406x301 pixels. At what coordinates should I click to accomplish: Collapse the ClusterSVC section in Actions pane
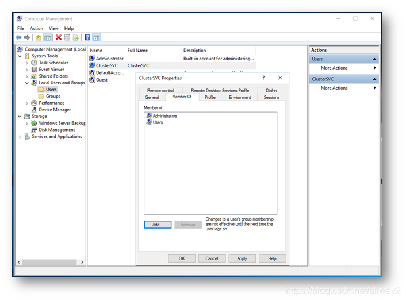click(x=374, y=79)
